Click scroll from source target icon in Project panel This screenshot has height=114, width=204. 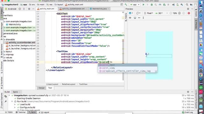click(20, 9)
